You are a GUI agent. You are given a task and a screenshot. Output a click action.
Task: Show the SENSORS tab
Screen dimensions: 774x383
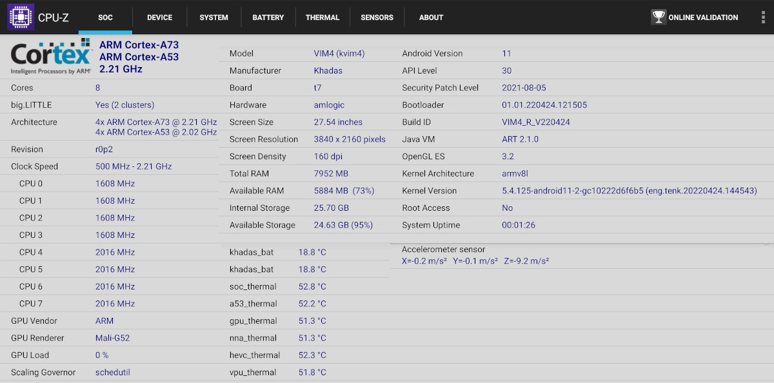377,17
